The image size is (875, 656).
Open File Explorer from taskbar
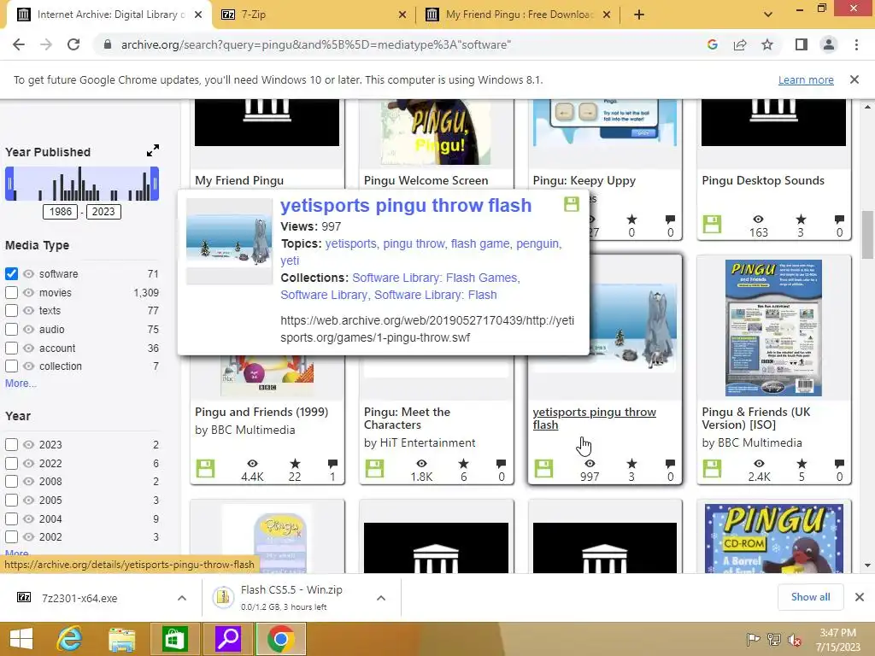(x=121, y=639)
